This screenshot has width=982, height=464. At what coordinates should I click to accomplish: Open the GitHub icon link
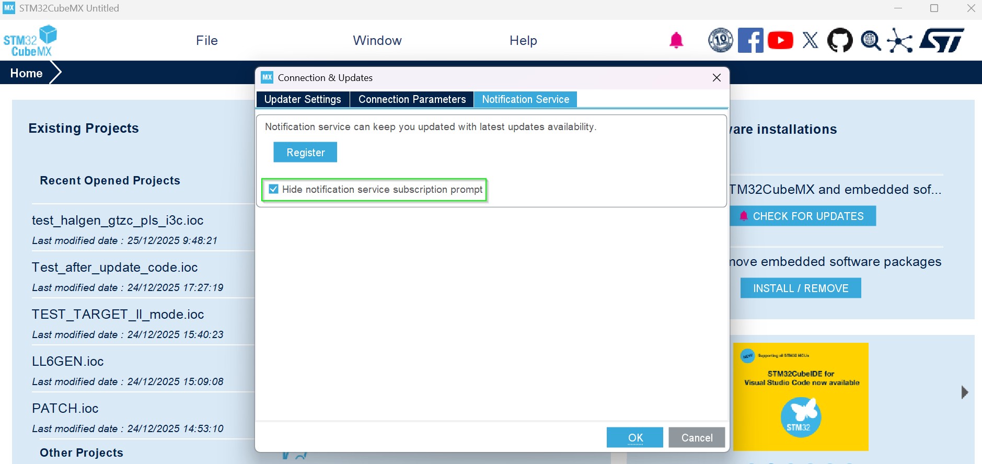tap(840, 40)
